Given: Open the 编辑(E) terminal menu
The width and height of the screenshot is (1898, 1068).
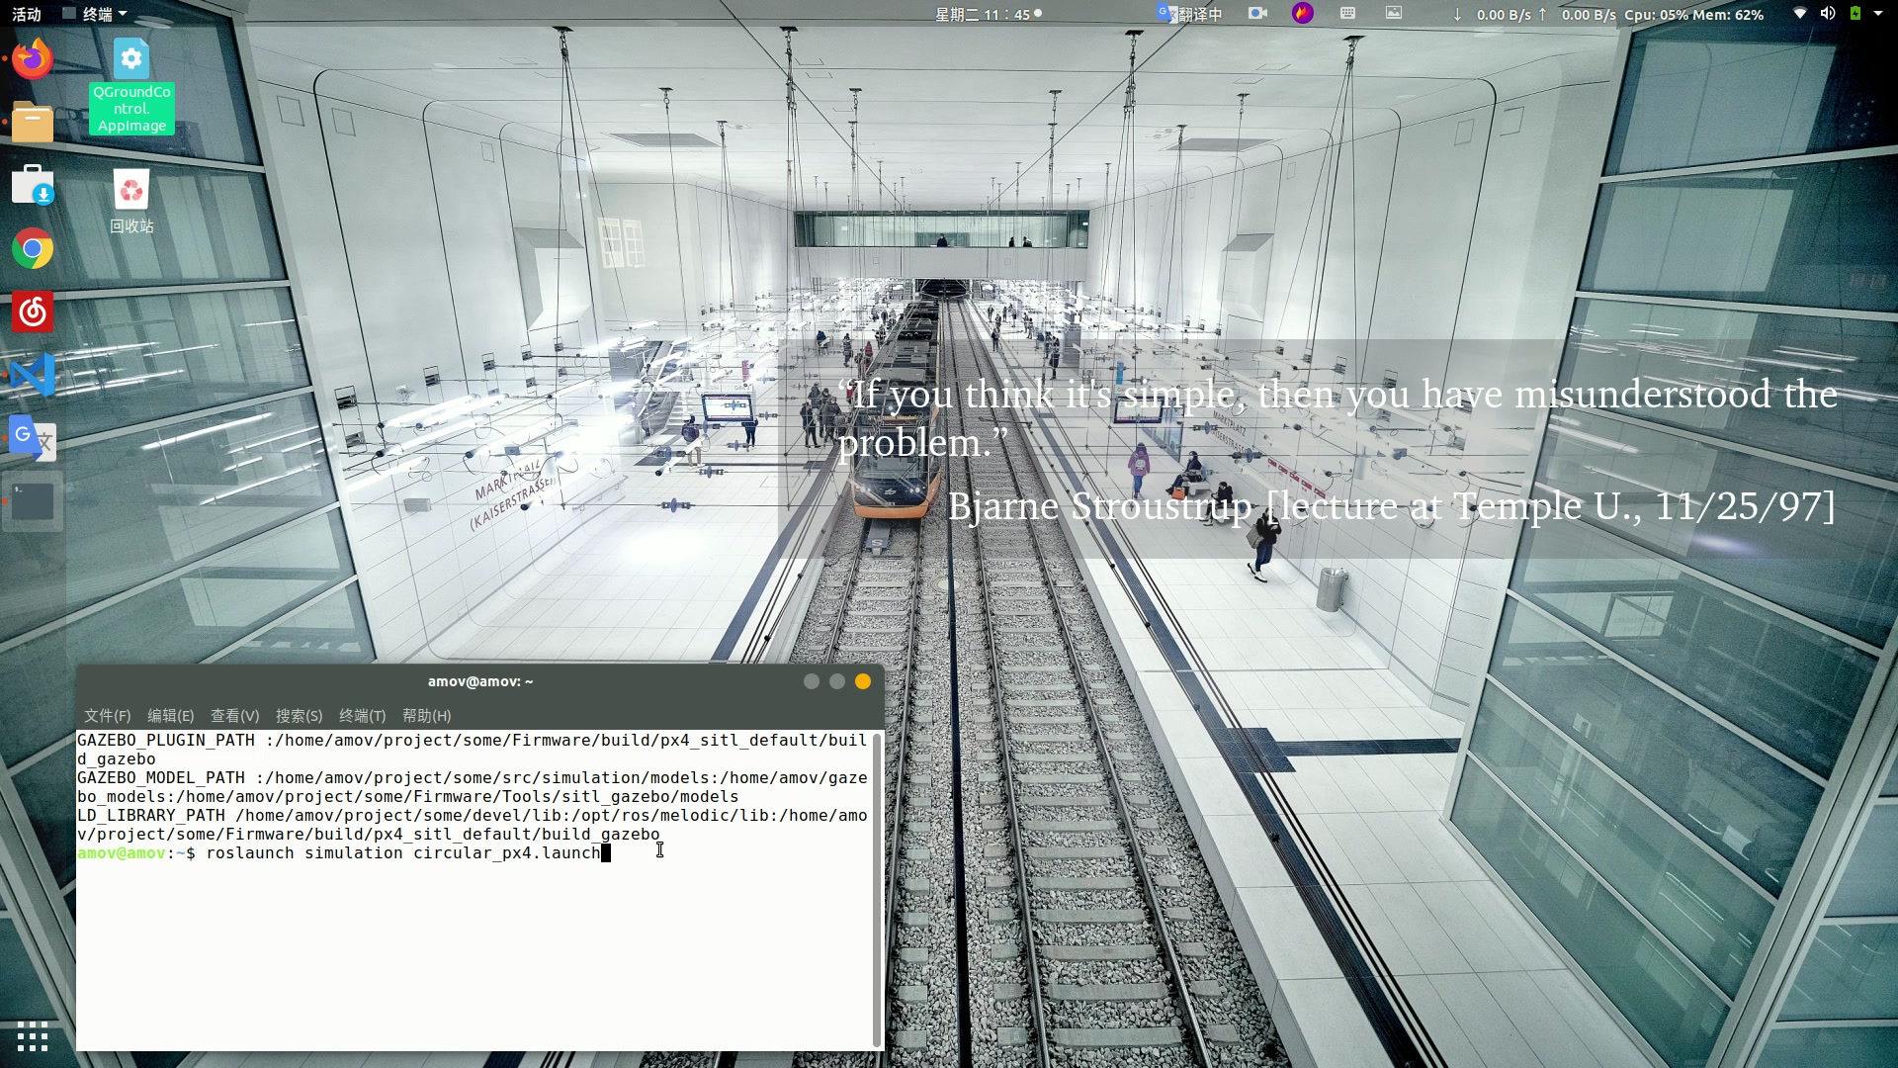Looking at the screenshot, I should click(170, 715).
